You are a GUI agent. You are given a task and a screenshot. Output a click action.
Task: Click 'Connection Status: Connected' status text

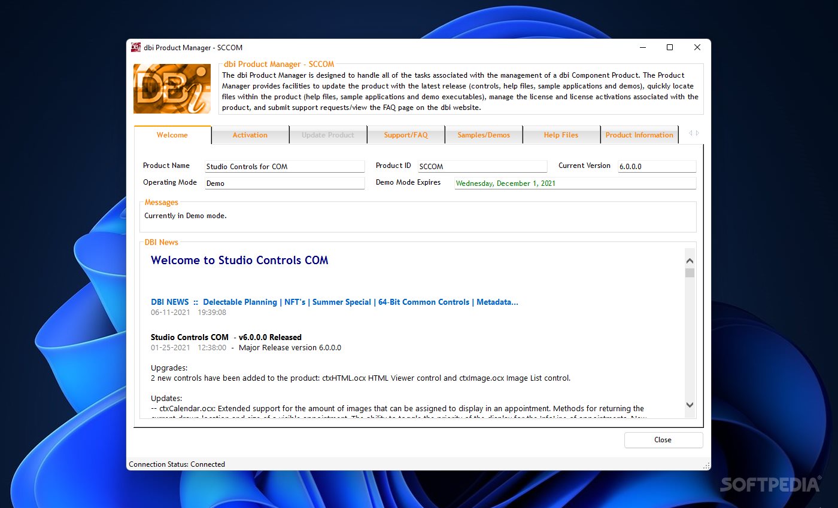(177, 464)
